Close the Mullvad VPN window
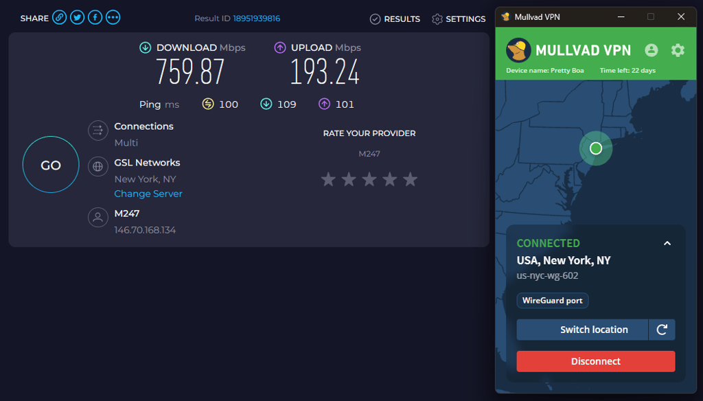The height and width of the screenshot is (401, 703). [681, 16]
